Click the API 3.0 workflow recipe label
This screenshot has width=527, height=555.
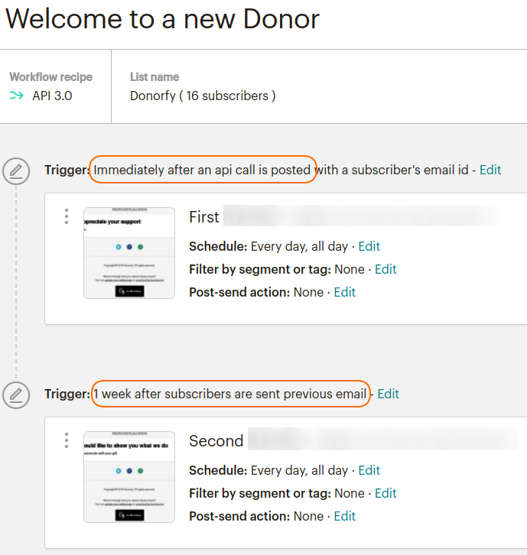52,96
